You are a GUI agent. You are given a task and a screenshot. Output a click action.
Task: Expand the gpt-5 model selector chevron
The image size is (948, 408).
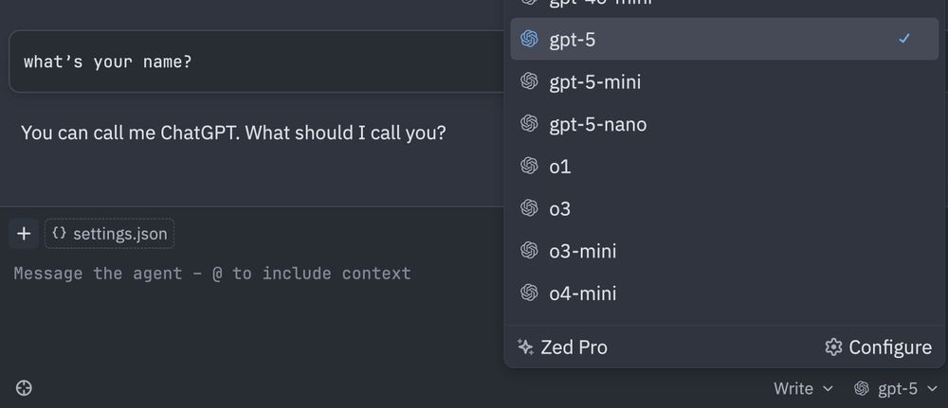click(931, 389)
